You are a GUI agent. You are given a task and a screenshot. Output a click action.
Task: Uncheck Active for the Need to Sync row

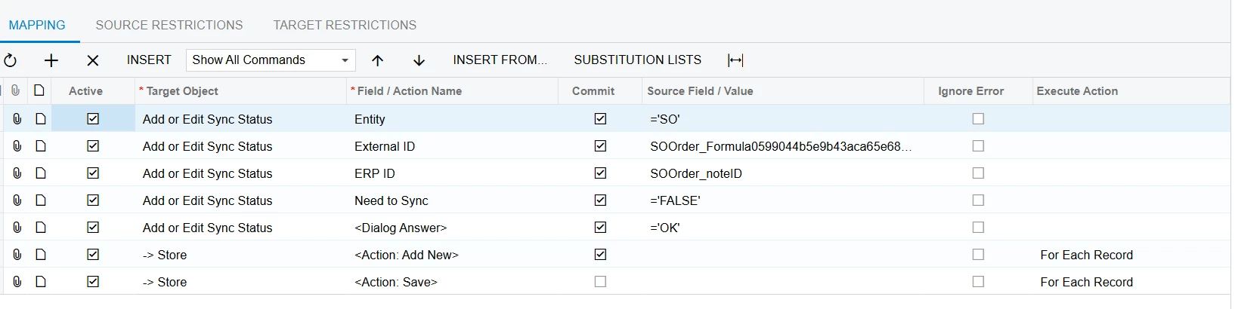click(93, 200)
